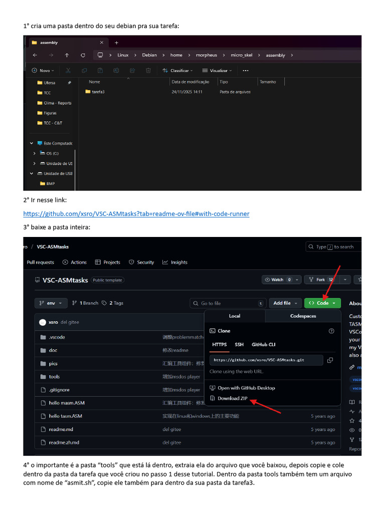Fork the VSC-ASMtasks repository

tap(322, 280)
